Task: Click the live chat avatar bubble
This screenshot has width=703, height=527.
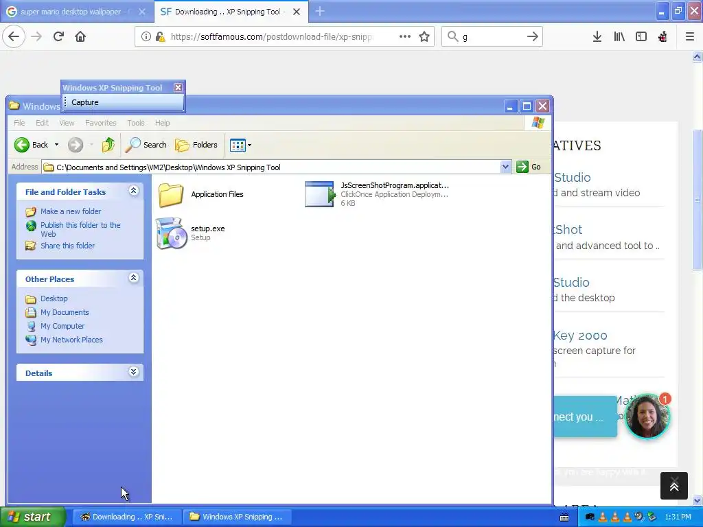Action: [x=647, y=417]
